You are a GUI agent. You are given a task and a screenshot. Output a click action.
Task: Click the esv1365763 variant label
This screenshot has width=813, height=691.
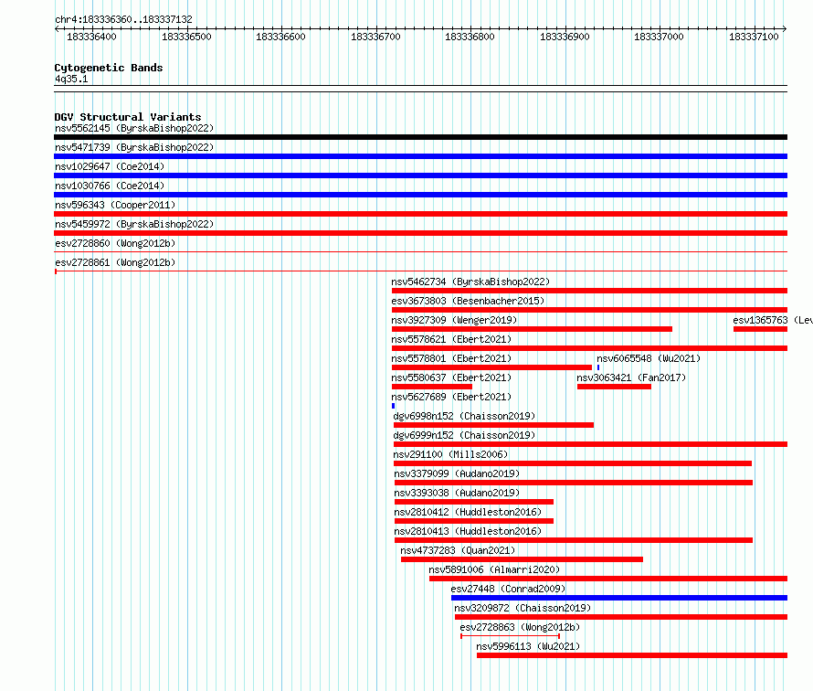[x=773, y=320]
